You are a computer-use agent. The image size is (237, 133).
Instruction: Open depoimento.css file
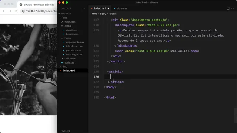pos(75,42)
